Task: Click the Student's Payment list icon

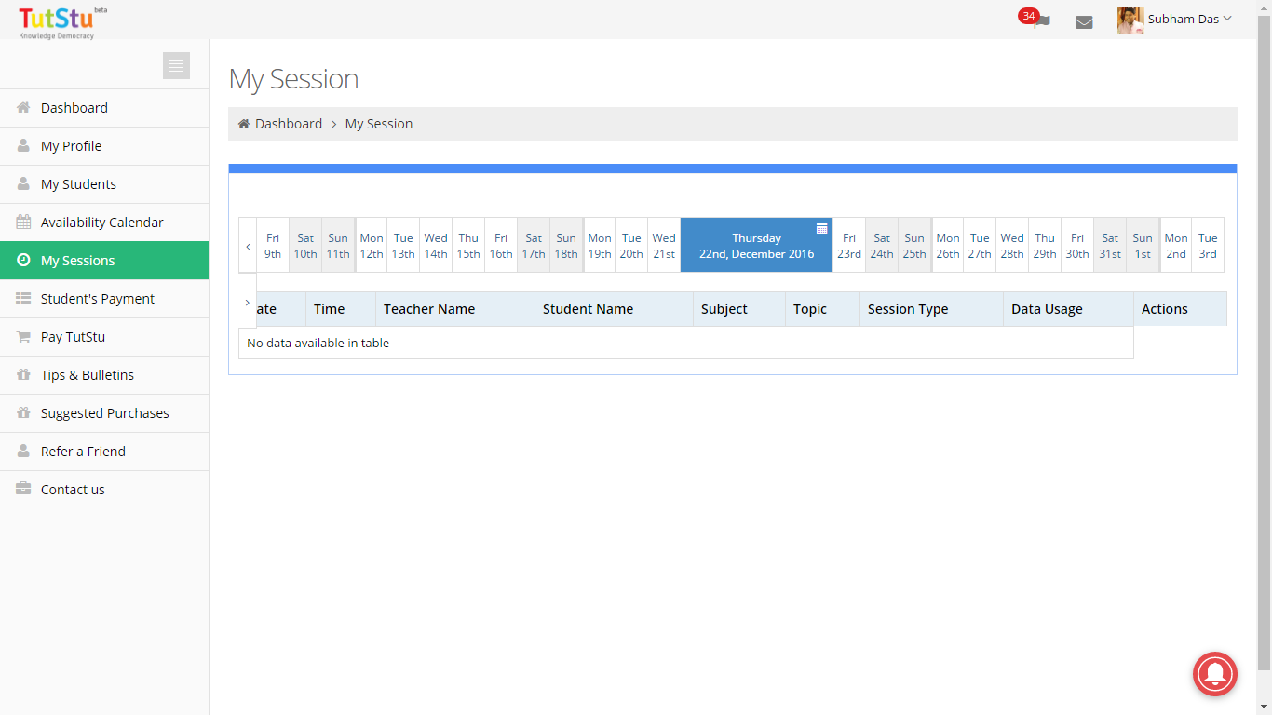Action: 23,299
